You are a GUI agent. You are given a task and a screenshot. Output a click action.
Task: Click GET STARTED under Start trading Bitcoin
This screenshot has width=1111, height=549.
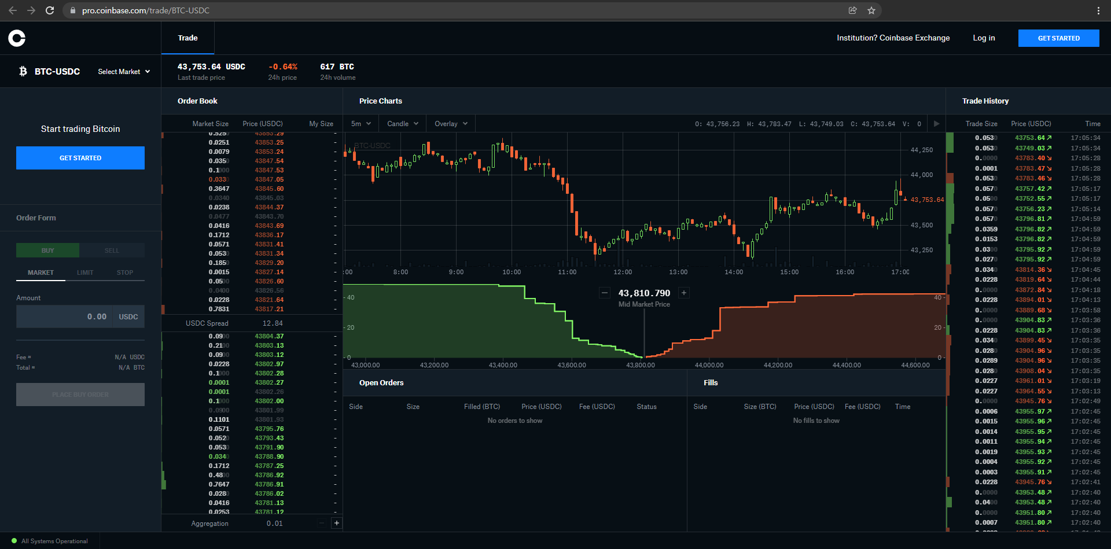click(80, 158)
